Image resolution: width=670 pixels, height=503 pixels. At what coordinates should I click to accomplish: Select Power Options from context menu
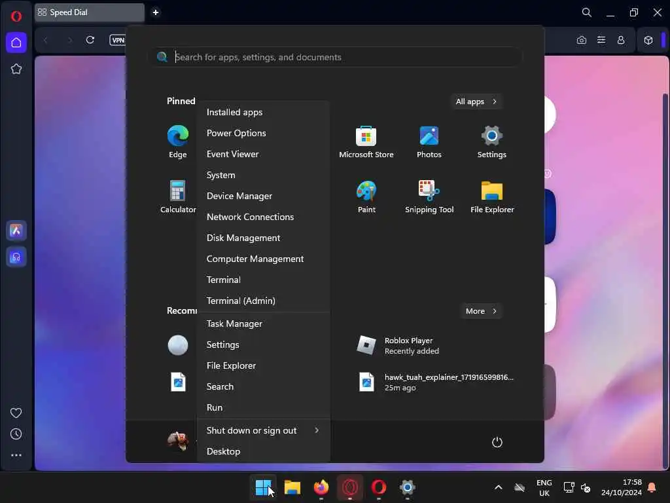click(263, 133)
